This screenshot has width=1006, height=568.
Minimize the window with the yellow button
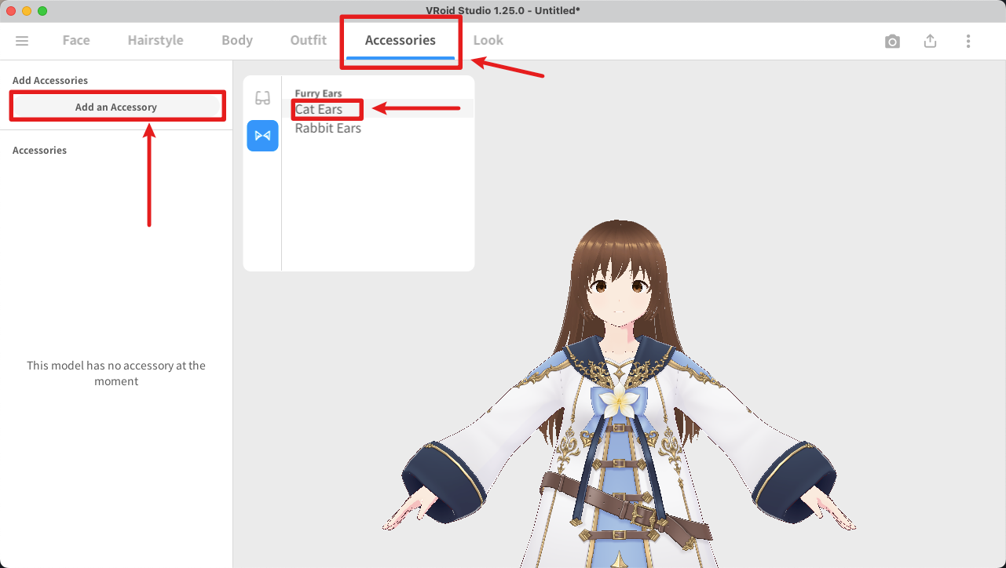tap(27, 11)
